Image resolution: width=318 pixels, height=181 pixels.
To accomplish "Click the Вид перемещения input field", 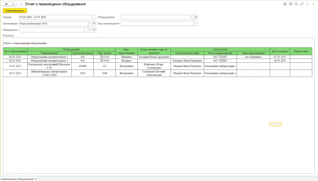I will (x=157, y=24).
